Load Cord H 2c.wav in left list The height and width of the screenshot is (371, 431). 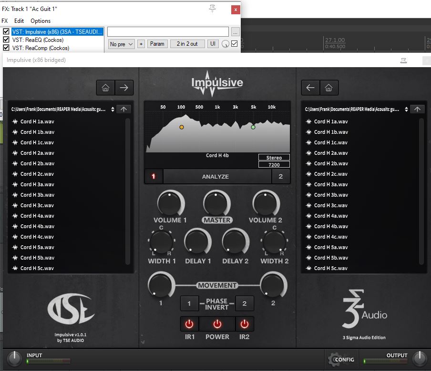click(37, 174)
